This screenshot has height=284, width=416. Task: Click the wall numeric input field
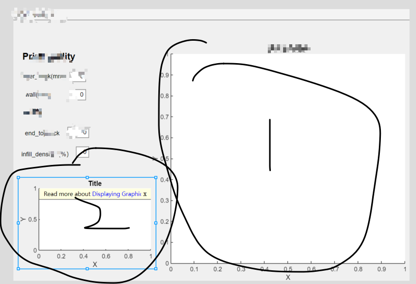coord(78,95)
